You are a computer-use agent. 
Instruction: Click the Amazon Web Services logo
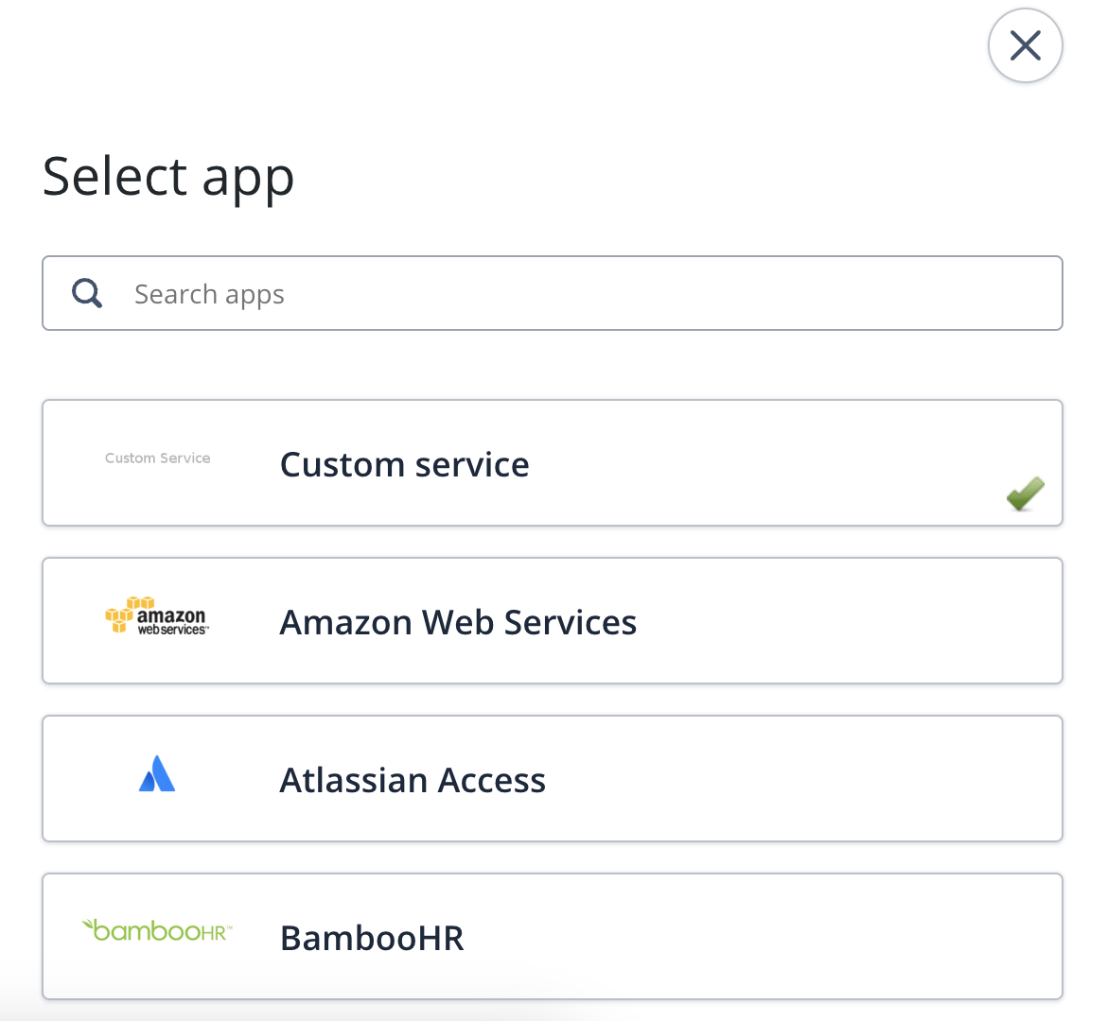[x=157, y=615]
